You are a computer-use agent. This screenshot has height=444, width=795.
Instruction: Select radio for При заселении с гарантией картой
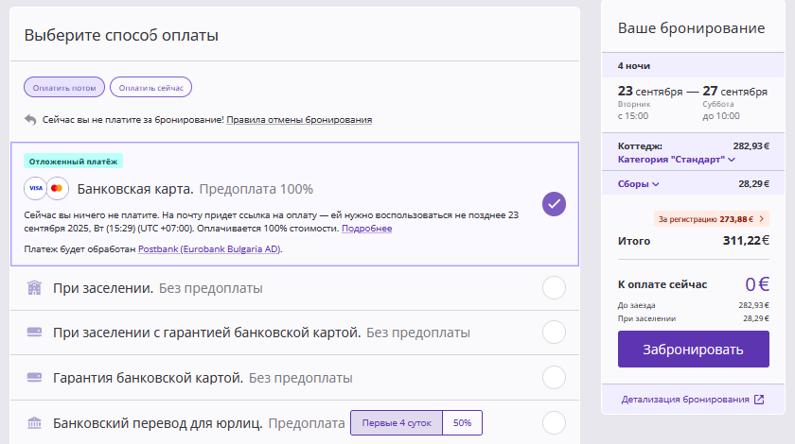point(554,333)
